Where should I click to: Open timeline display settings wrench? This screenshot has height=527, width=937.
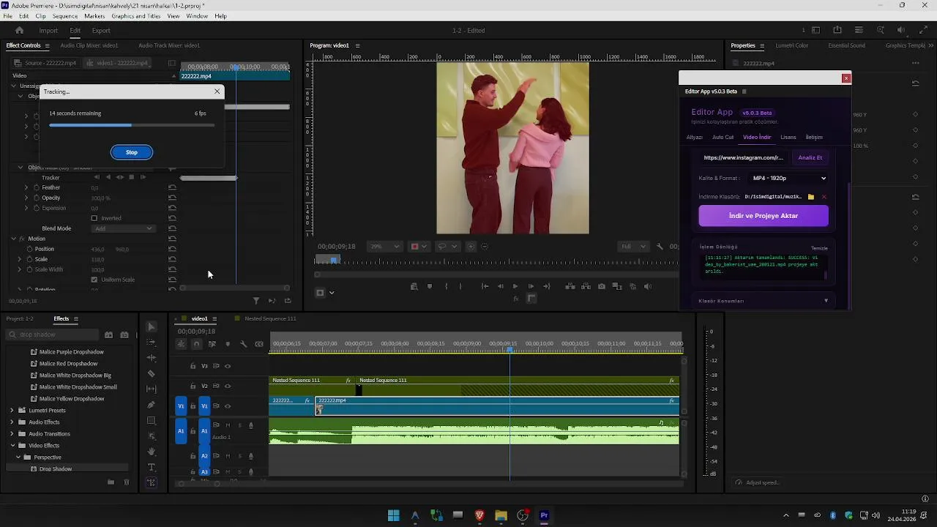coord(244,344)
